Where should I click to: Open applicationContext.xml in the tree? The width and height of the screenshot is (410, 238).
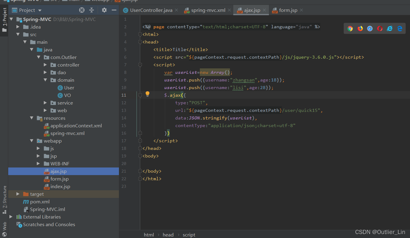point(73,126)
